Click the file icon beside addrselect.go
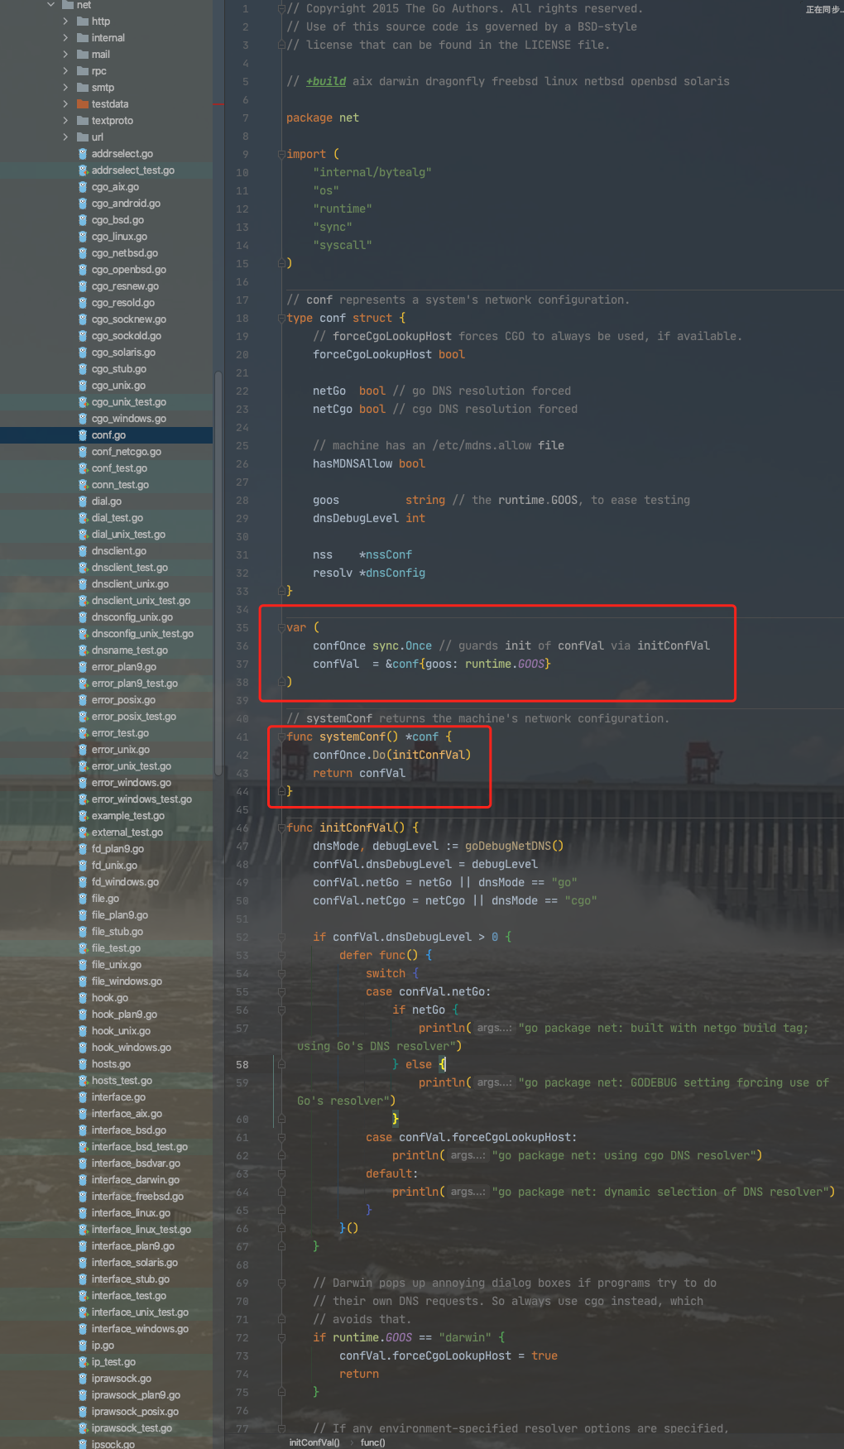 point(83,154)
